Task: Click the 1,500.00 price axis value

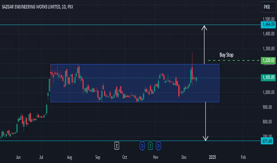Action: tap(268, 19)
